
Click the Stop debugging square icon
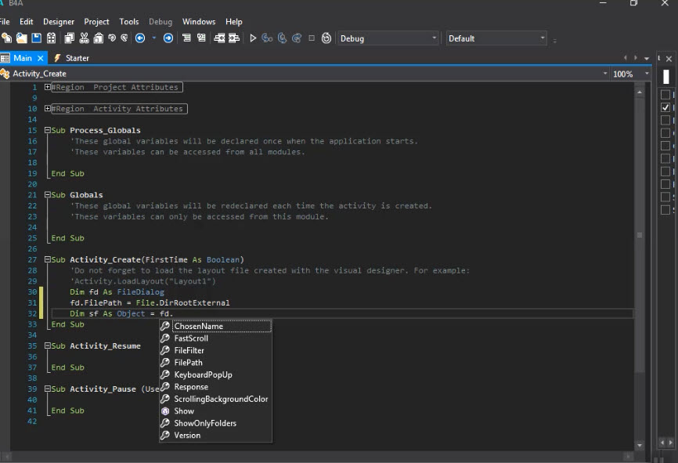[x=312, y=38]
